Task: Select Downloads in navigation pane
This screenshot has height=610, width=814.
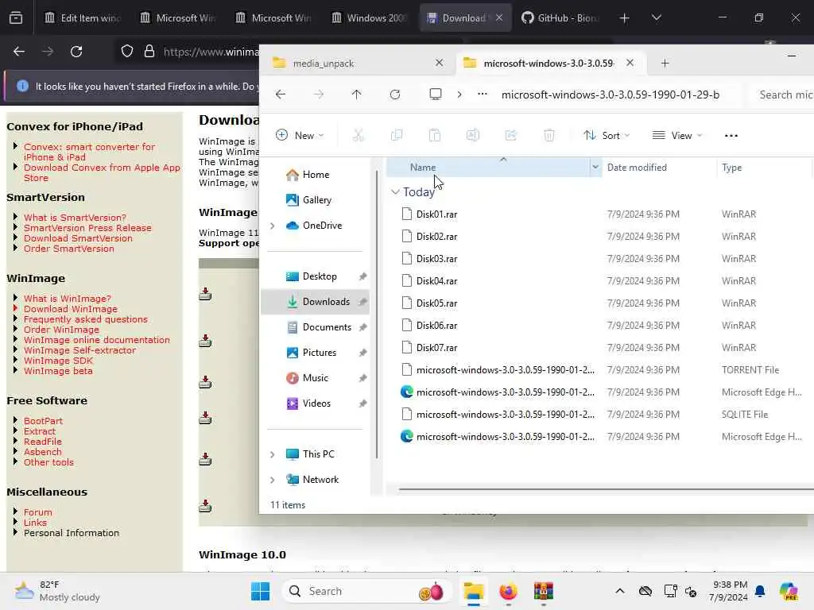Action: [316, 302]
